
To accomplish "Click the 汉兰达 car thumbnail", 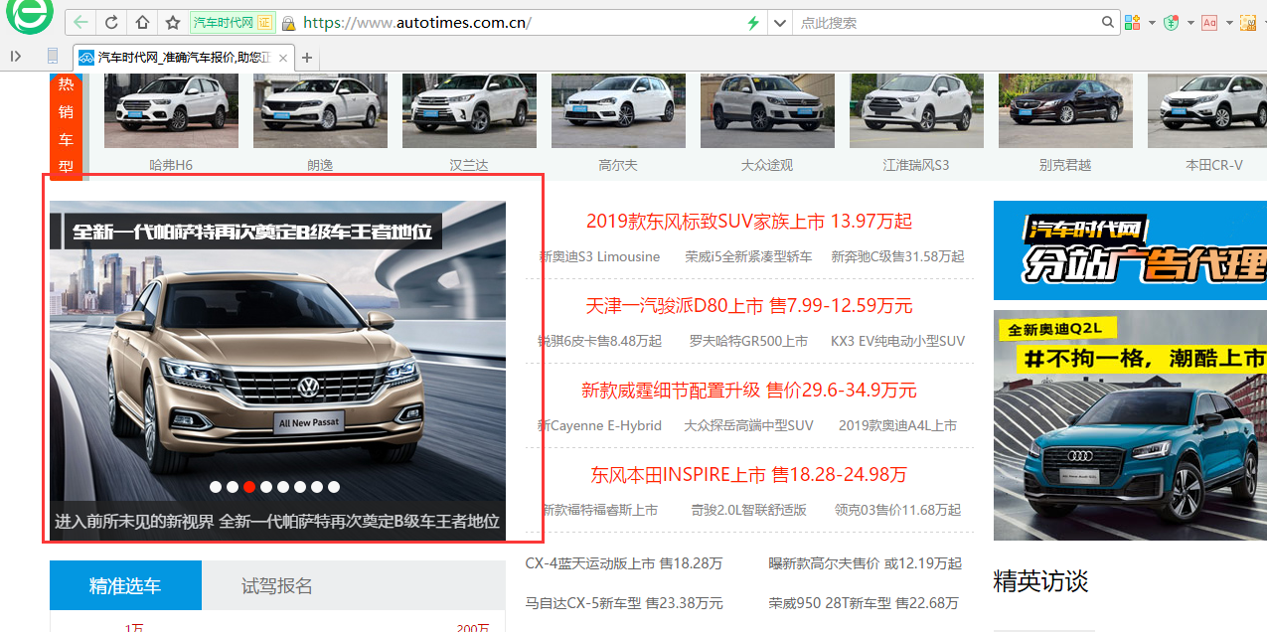I will coord(469,110).
